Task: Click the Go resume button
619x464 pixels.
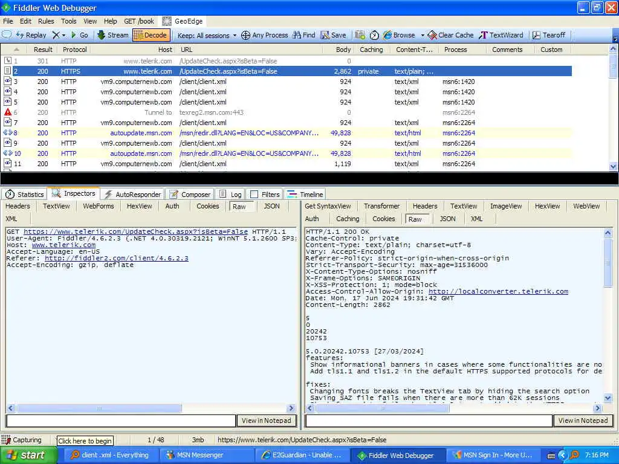Action: click(79, 35)
